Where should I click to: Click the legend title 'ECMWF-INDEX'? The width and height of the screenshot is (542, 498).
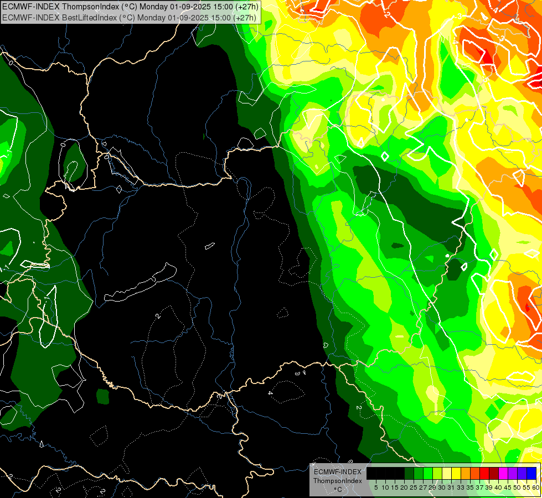[338, 472]
